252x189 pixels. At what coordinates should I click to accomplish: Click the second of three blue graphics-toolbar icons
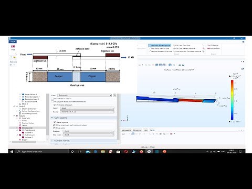160,65
